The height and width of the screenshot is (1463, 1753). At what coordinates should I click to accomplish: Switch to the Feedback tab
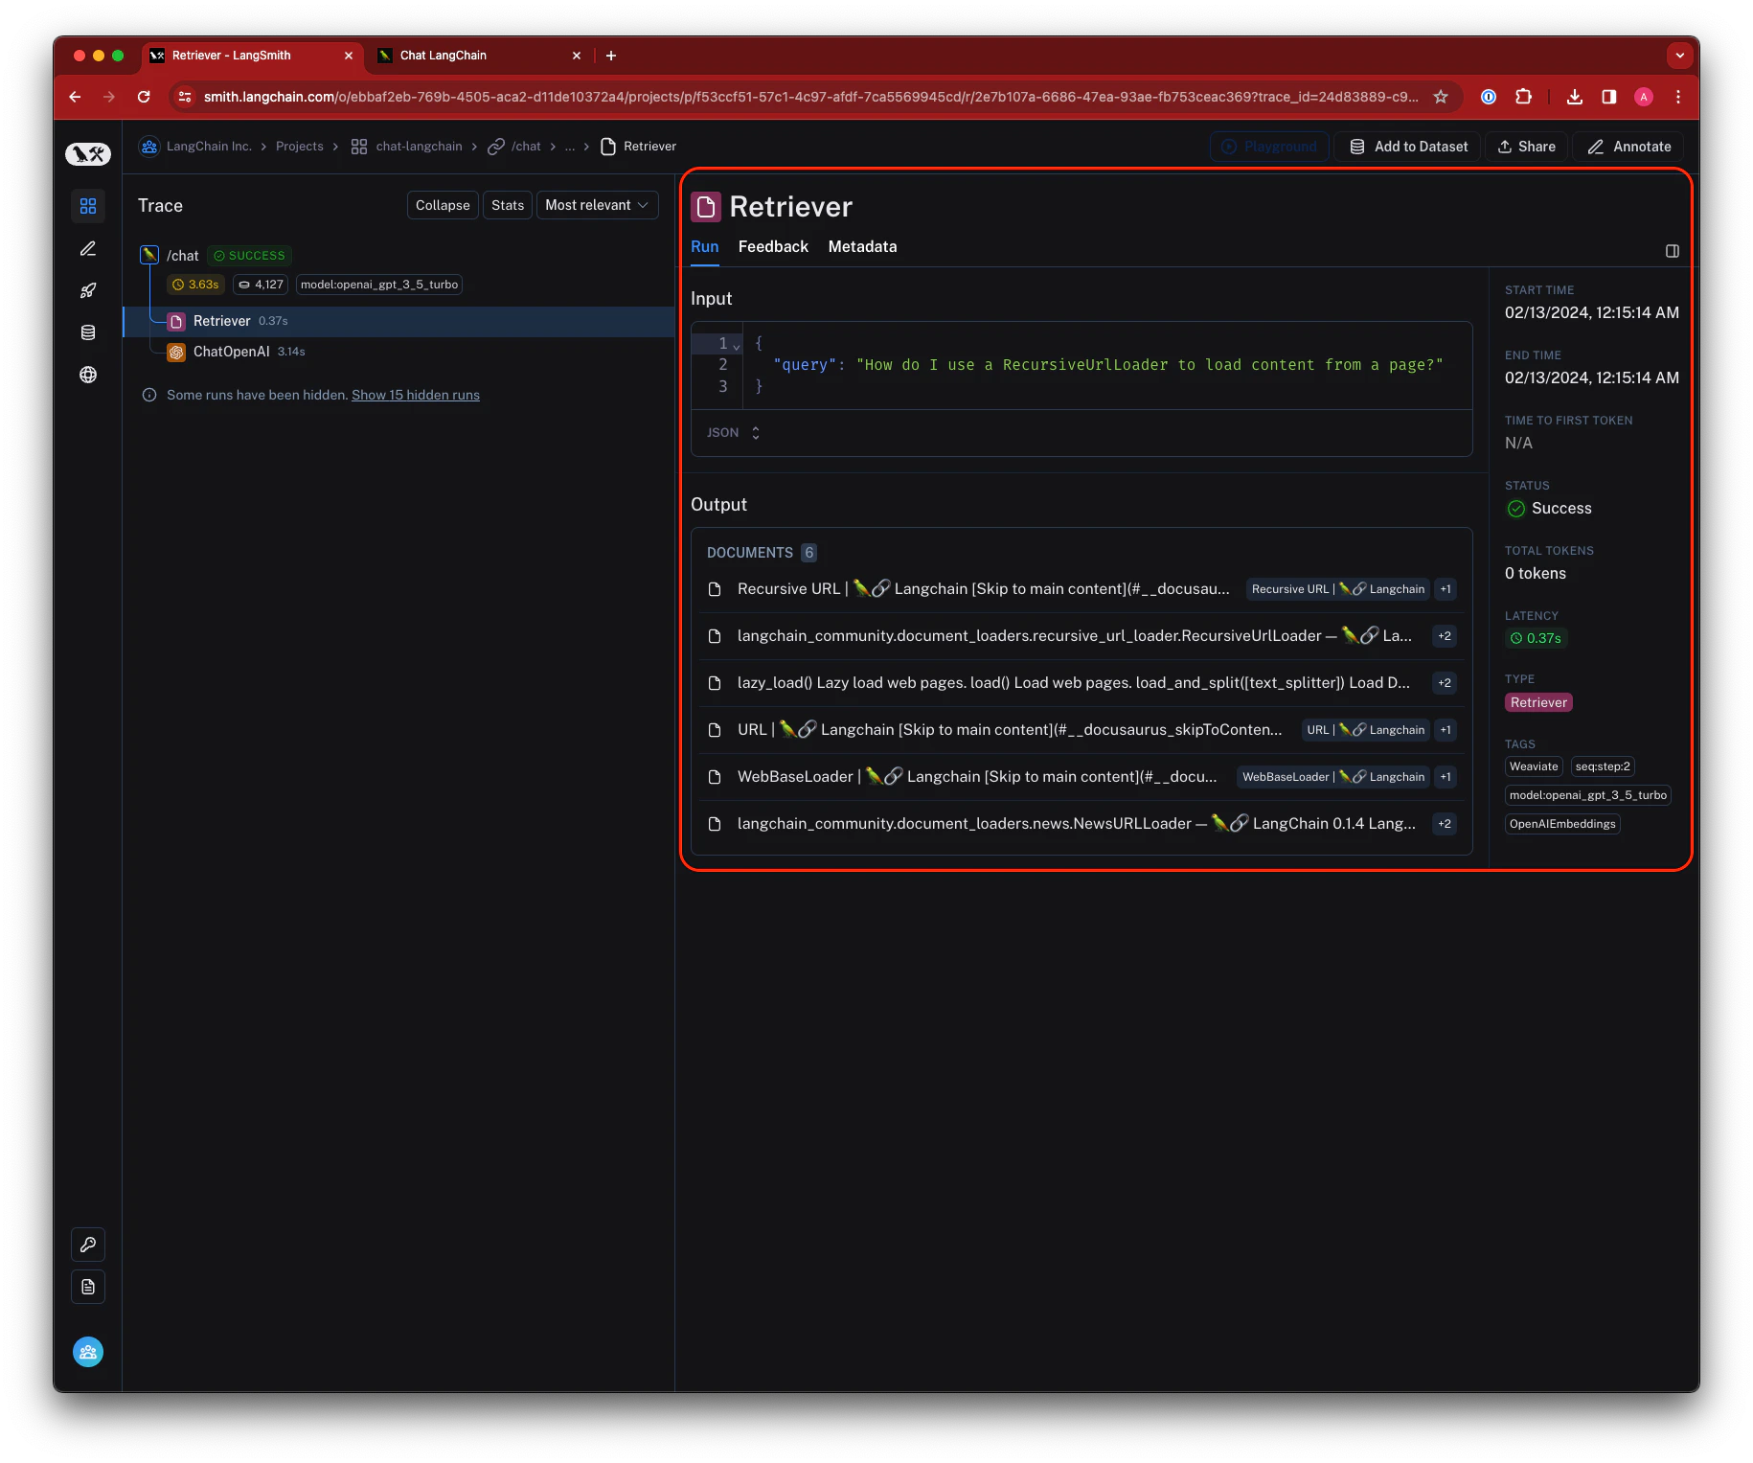(x=773, y=246)
